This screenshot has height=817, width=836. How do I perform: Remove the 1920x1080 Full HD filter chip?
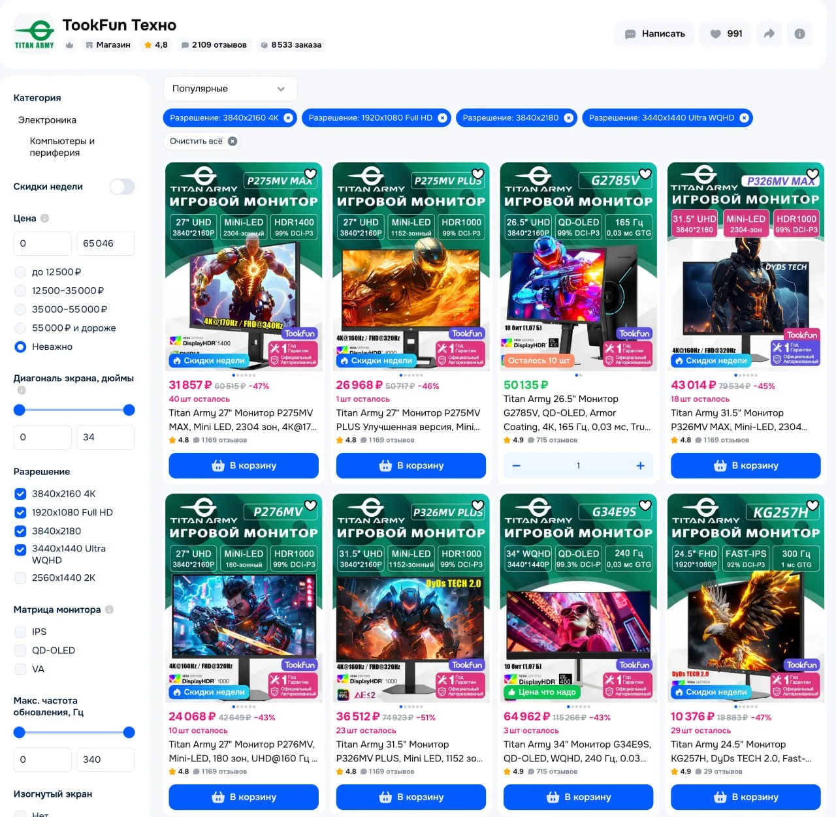442,118
